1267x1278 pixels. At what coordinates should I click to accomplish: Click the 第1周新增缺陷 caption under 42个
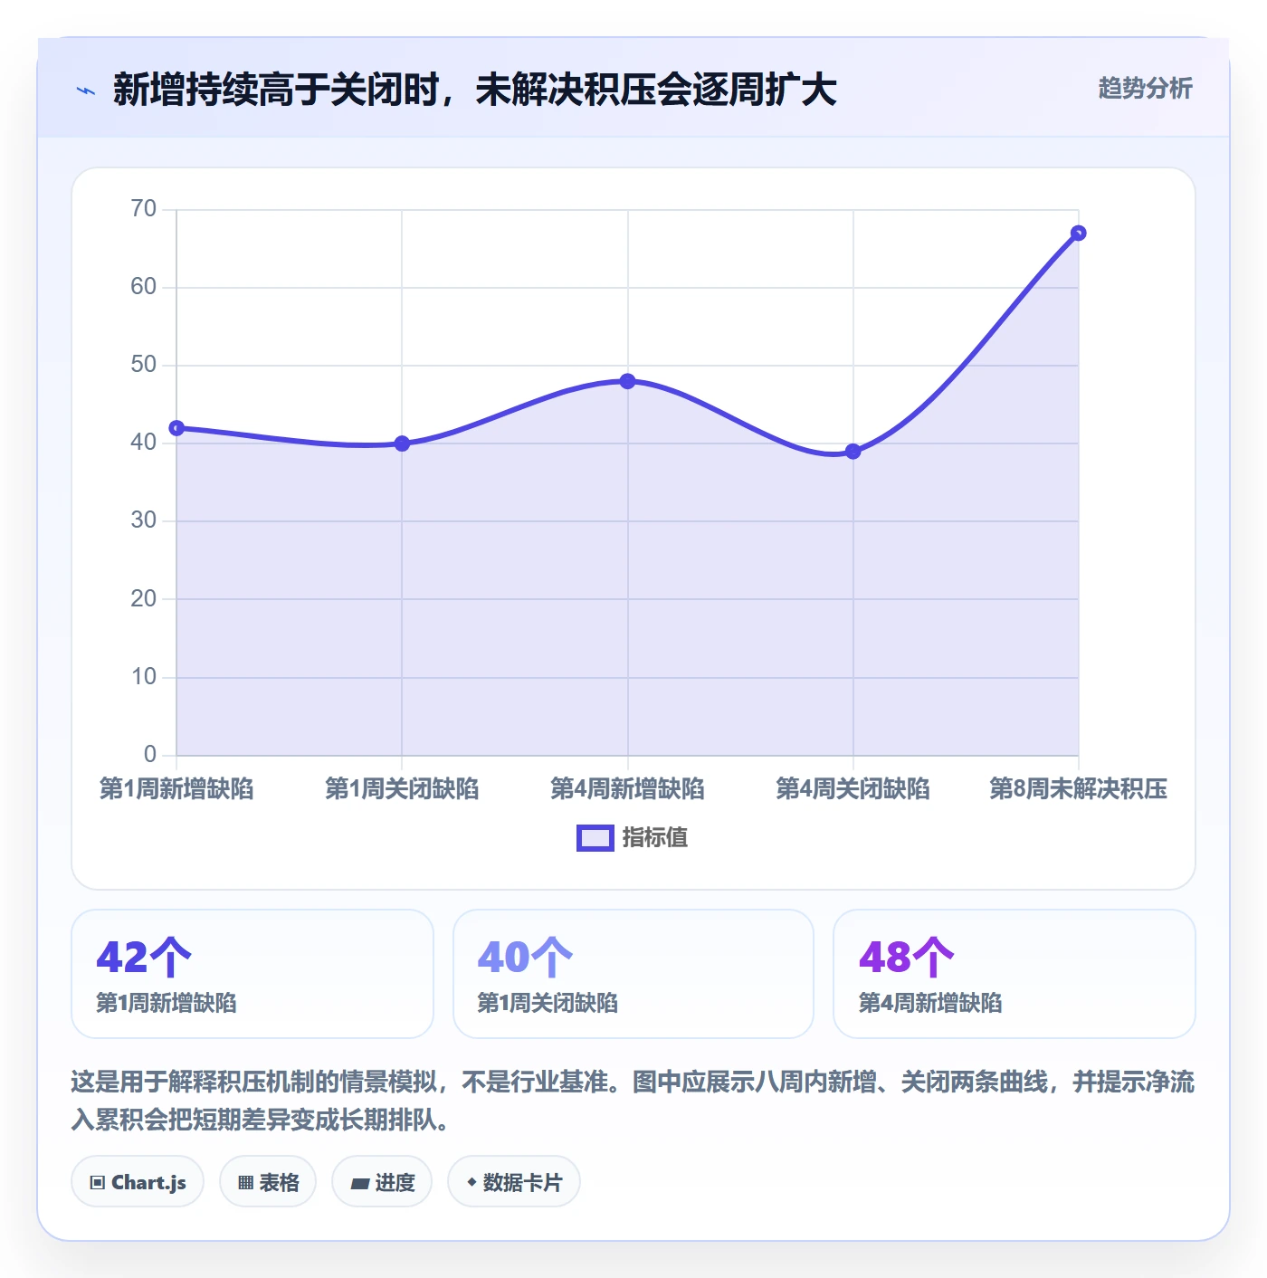point(167,1003)
